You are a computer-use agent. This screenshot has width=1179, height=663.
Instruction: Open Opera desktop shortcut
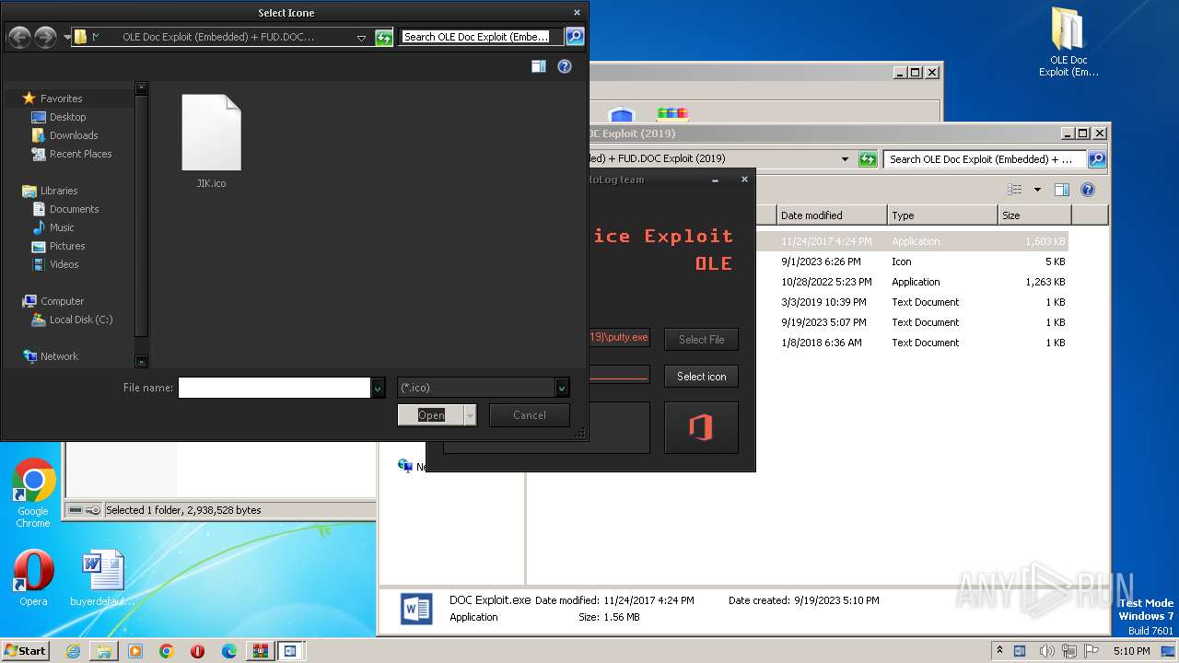pos(33,578)
